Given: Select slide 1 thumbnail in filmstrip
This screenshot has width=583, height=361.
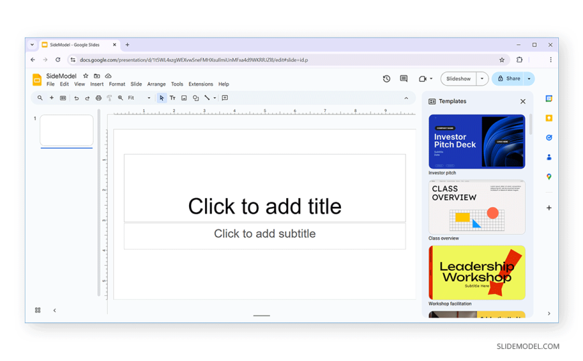Looking at the screenshot, I should point(66,130).
